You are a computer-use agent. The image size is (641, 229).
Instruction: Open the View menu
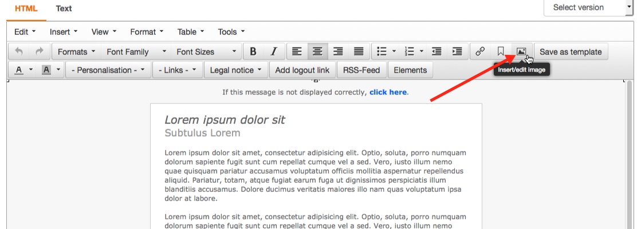tap(104, 32)
